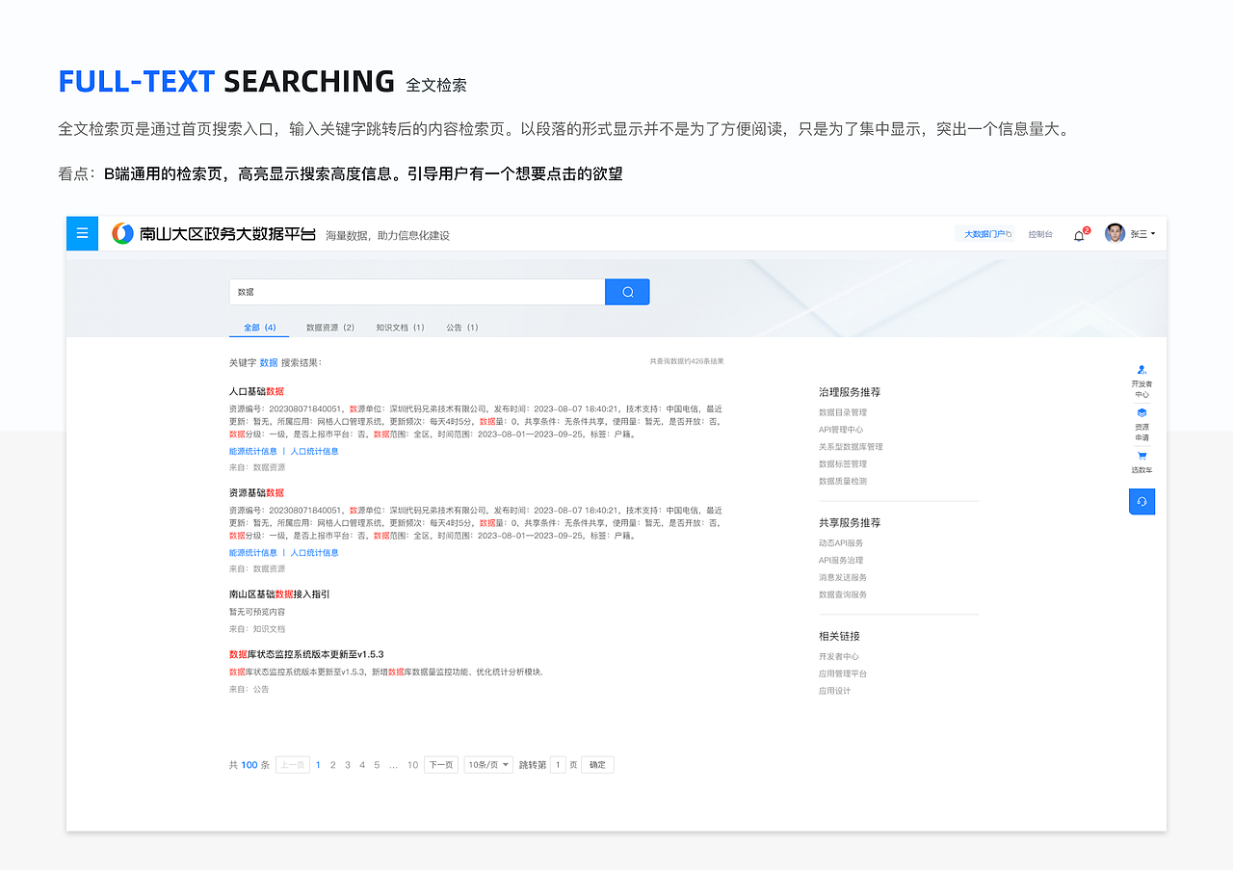This screenshot has width=1233, height=870.
Task: Open the 控制台 link
Action: [1040, 234]
